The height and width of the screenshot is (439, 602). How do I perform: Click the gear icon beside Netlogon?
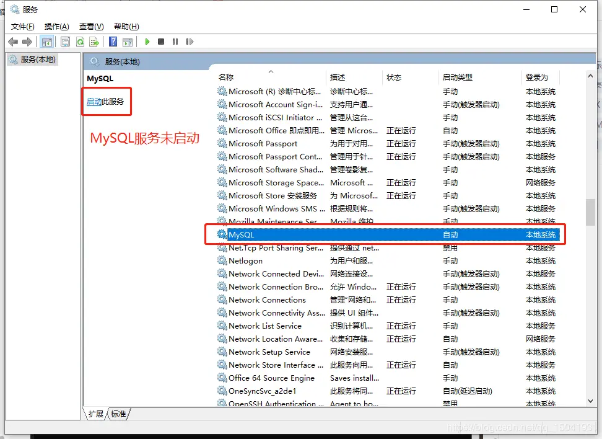pos(222,260)
